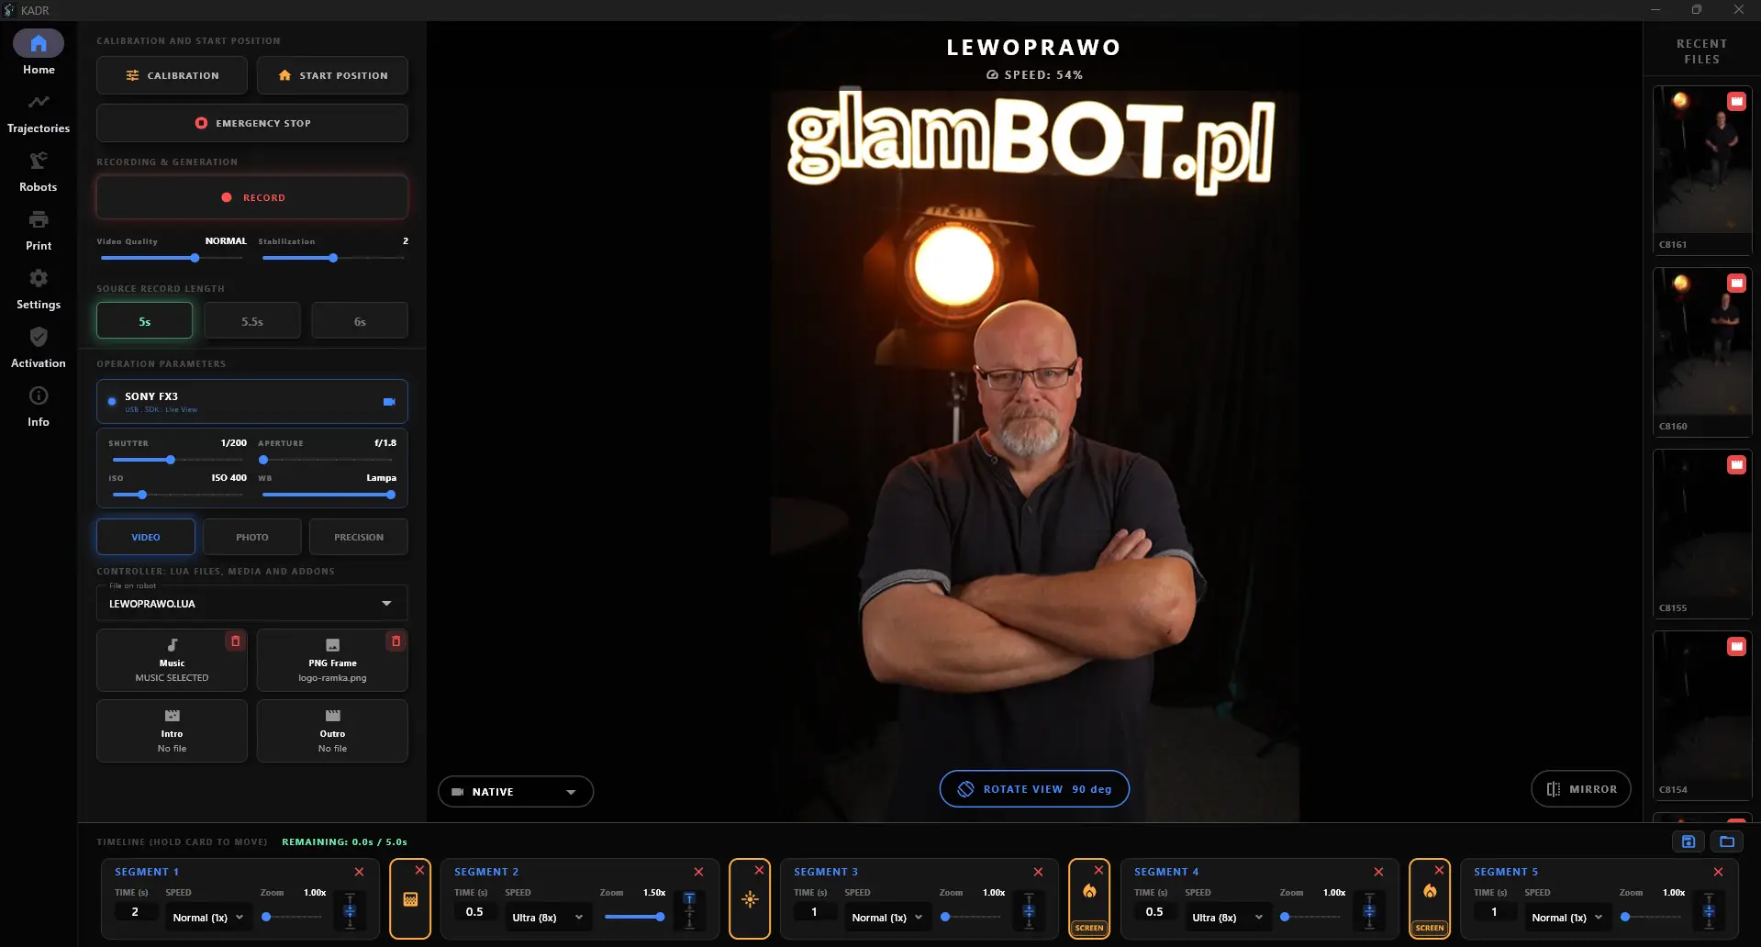The image size is (1761, 947).
Task: Click the effect card icon after Segment 1
Action: tap(410, 899)
